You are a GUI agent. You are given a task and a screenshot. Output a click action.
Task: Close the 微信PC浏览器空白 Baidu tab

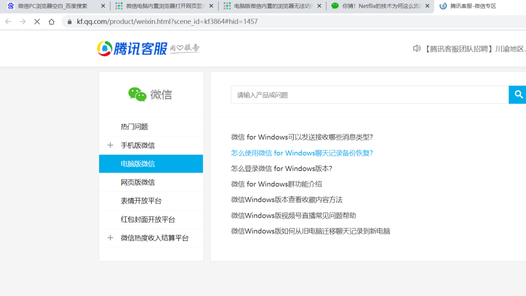click(x=103, y=6)
